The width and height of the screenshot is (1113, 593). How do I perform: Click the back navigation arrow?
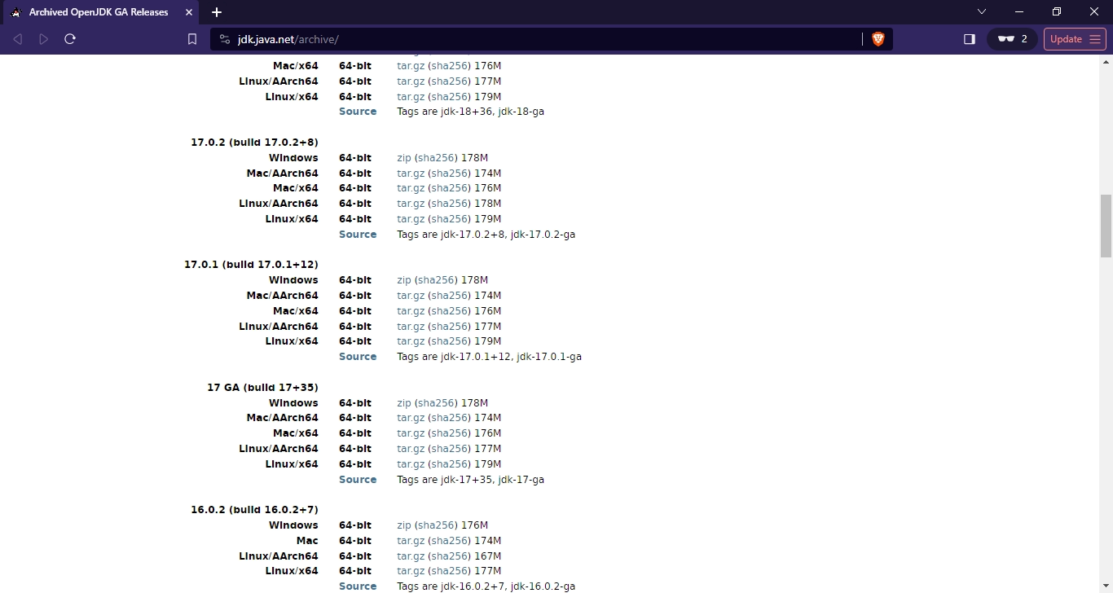tap(18, 39)
